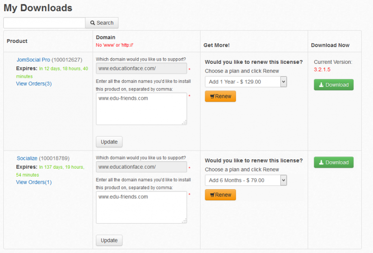Click JomSocial expiry text In 12 days
The width and height of the screenshot is (373, 253).
pos(52,72)
